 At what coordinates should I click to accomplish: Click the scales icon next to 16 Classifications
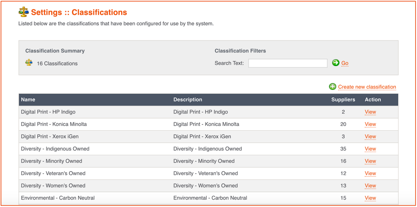coord(29,63)
